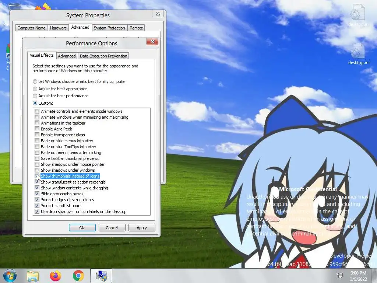
Task: Enable Show shadows under windows
Action: [37, 170]
